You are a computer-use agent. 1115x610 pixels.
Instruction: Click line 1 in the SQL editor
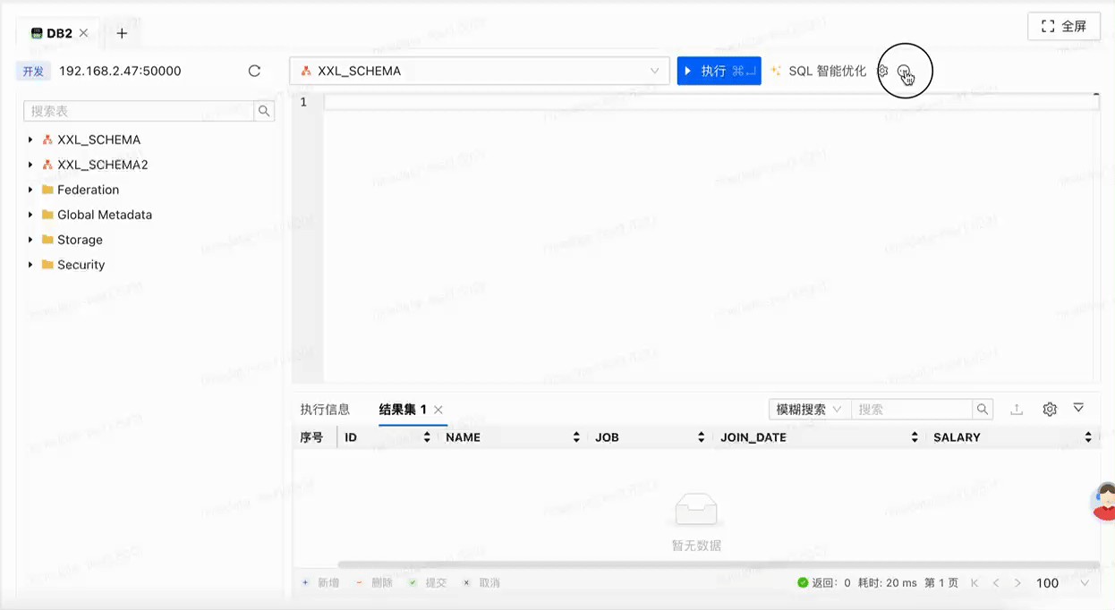[x=711, y=102]
